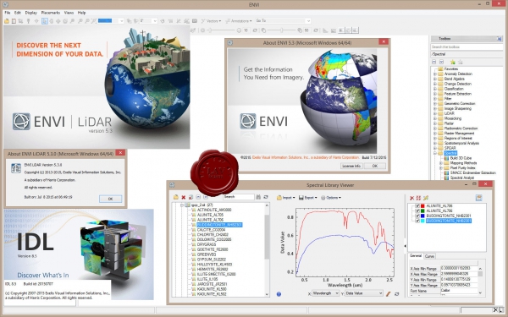This screenshot has height=317, width=508.
Task: Click the refresh icon right of the binoculars
Action: [266, 197]
